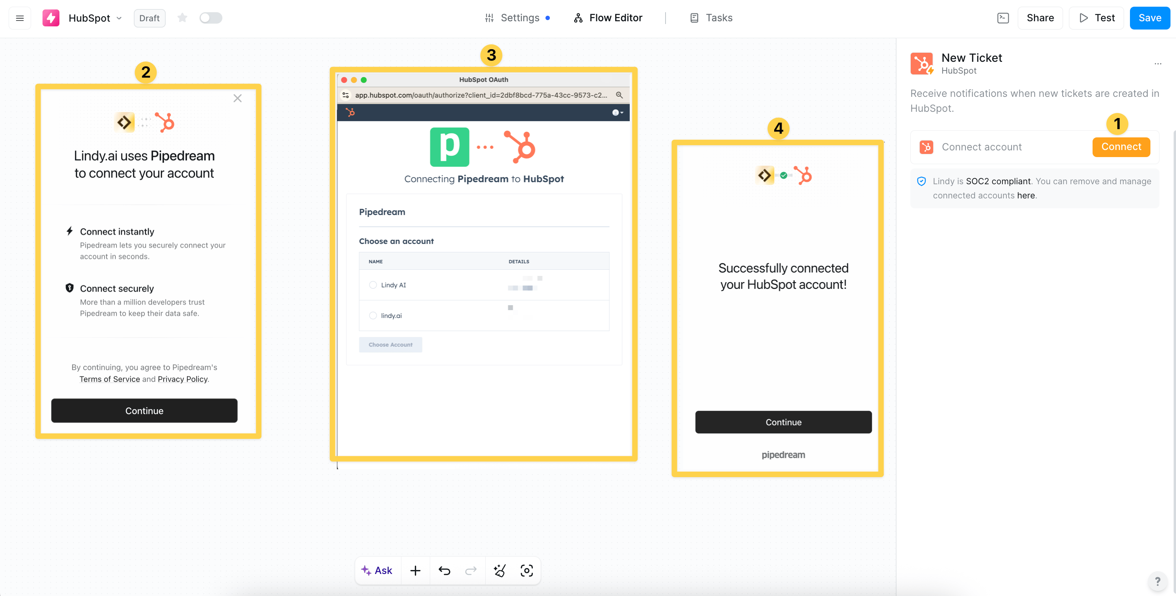This screenshot has height=596, width=1176.
Task: Click the Settings sliders icon
Action: tap(489, 18)
